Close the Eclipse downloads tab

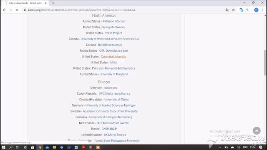coord(45,3)
